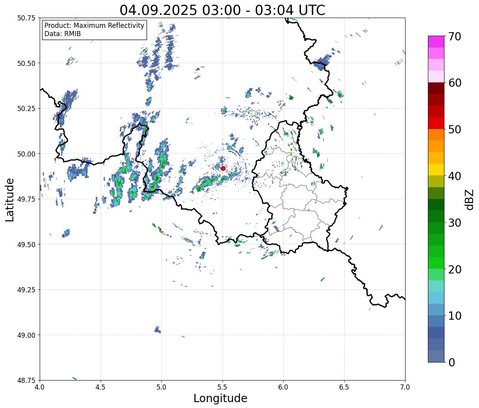Click the 49.50 latitude tick label
Viewport: 479px width, 408px height.
pyautogui.click(x=26, y=244)
